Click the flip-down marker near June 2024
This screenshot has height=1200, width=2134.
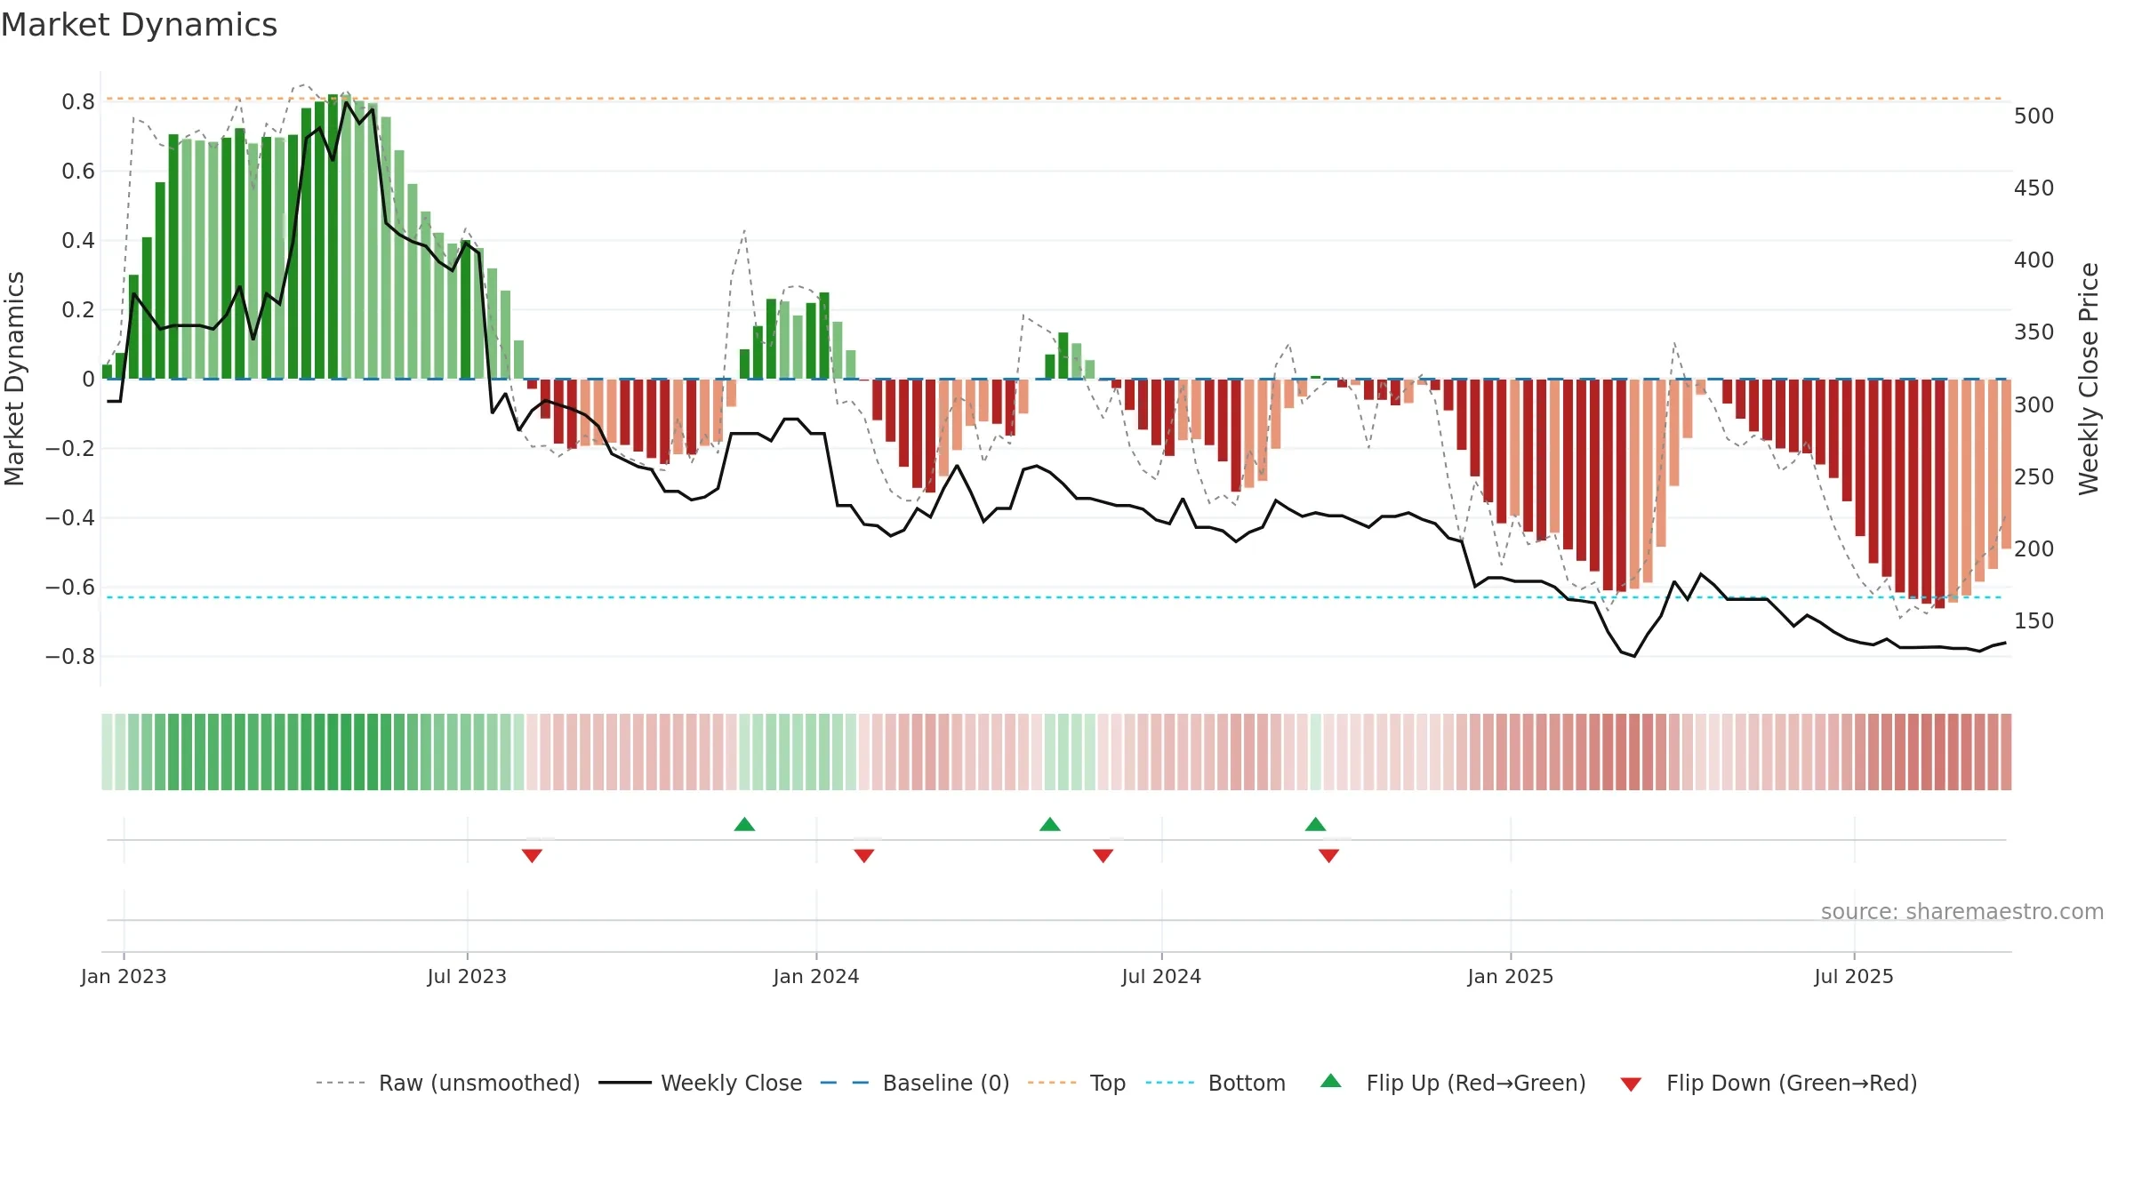[1103, 856]
